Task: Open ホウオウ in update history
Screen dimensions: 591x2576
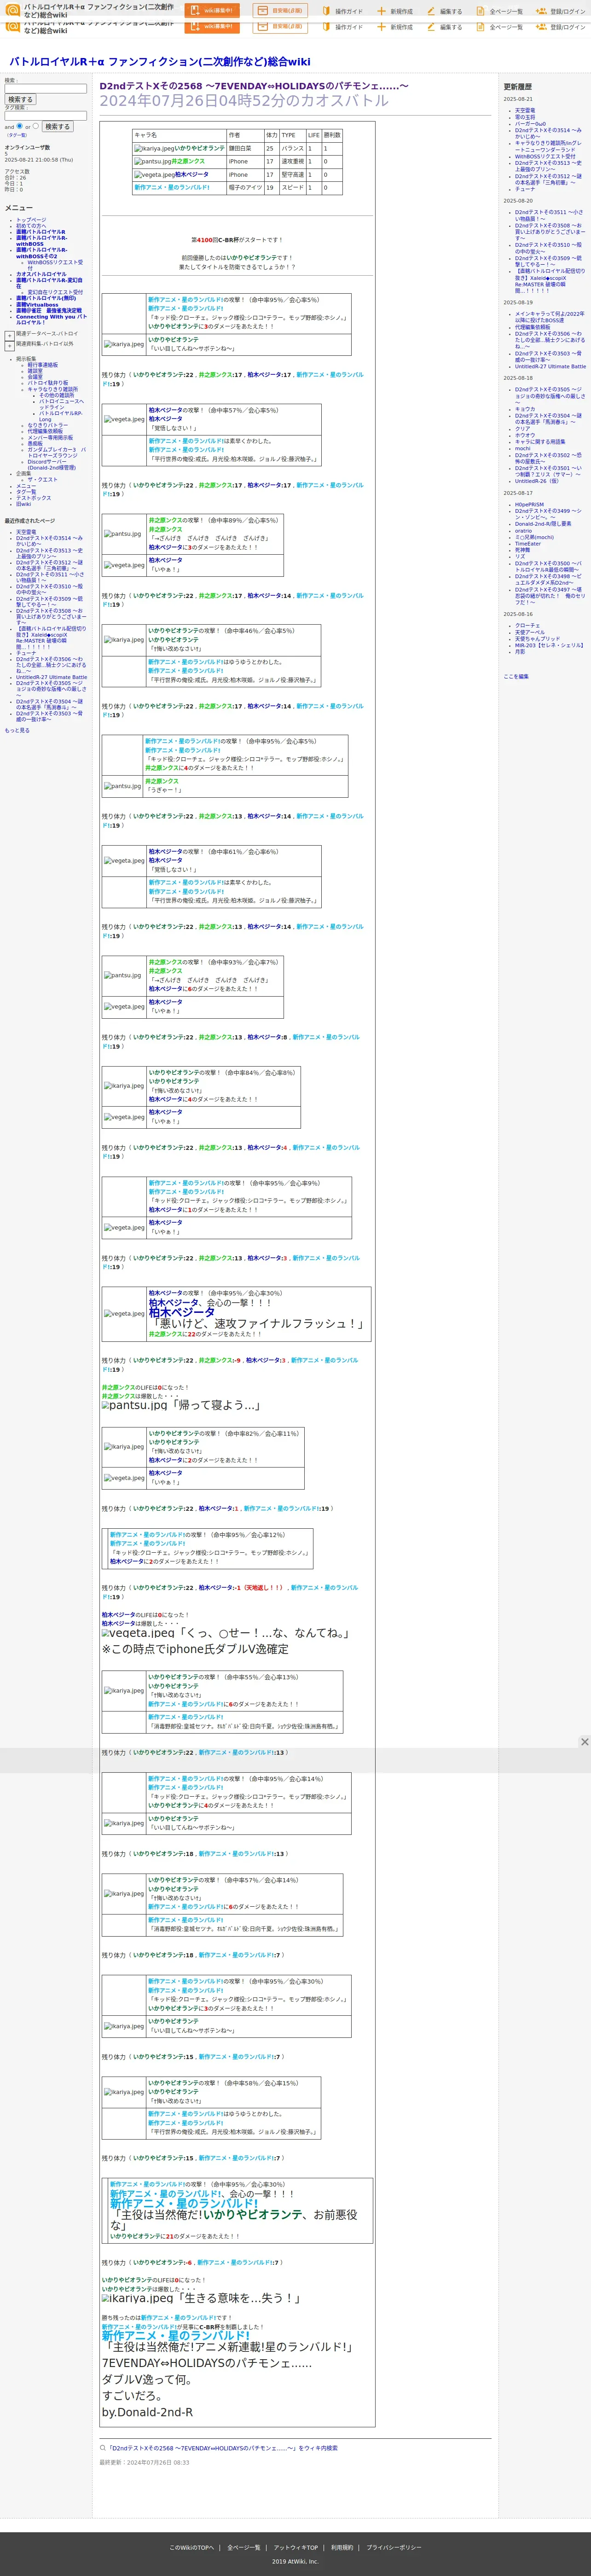Action: pyautogui.click(x=525, y=435)
